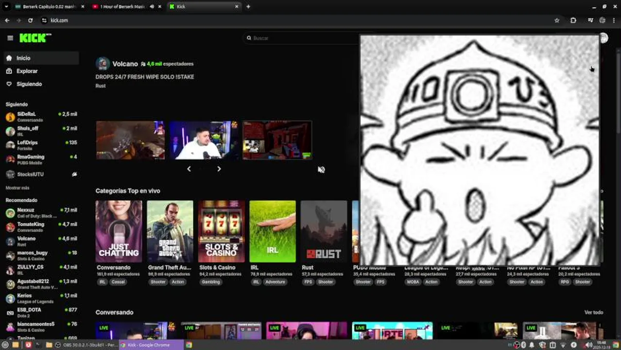Viewport: 621px width, 350px height.
Task: Click the RPG tag under Fallout 3
Action: click(x=565, y=282)
